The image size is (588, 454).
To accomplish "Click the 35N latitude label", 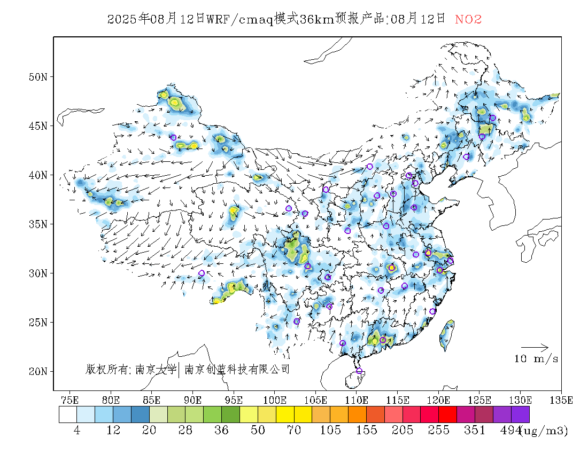I will [38, 224].
